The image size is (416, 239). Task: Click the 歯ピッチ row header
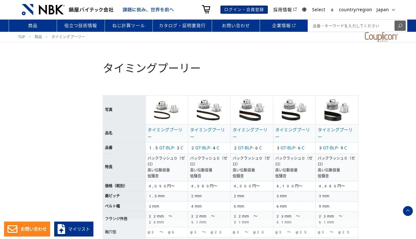[x=124, y=196]
